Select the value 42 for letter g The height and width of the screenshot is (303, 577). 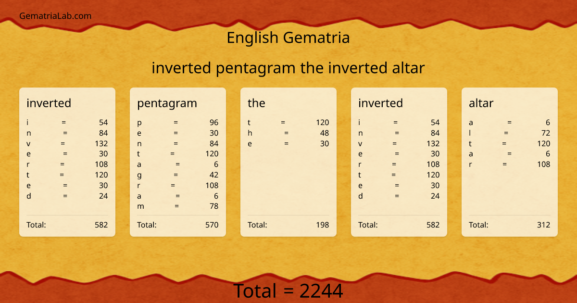(214, 175)
